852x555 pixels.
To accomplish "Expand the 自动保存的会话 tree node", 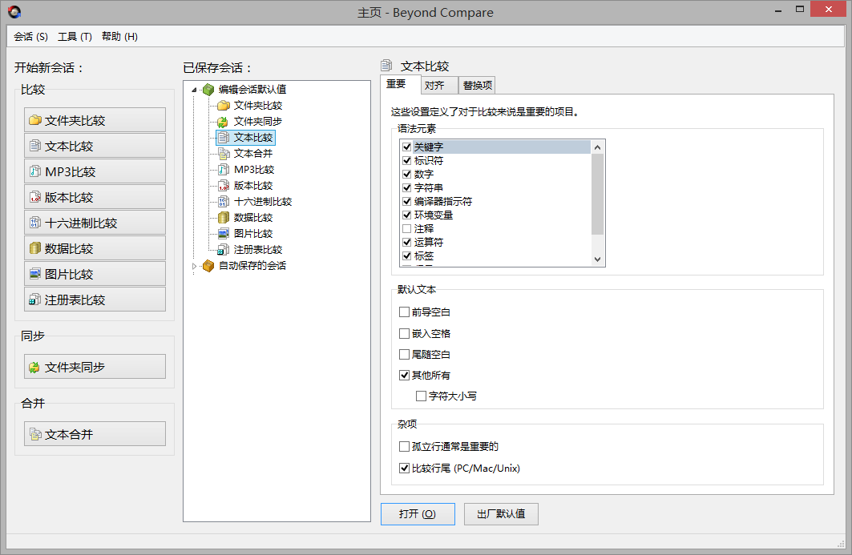I will [x=194, y=266].
